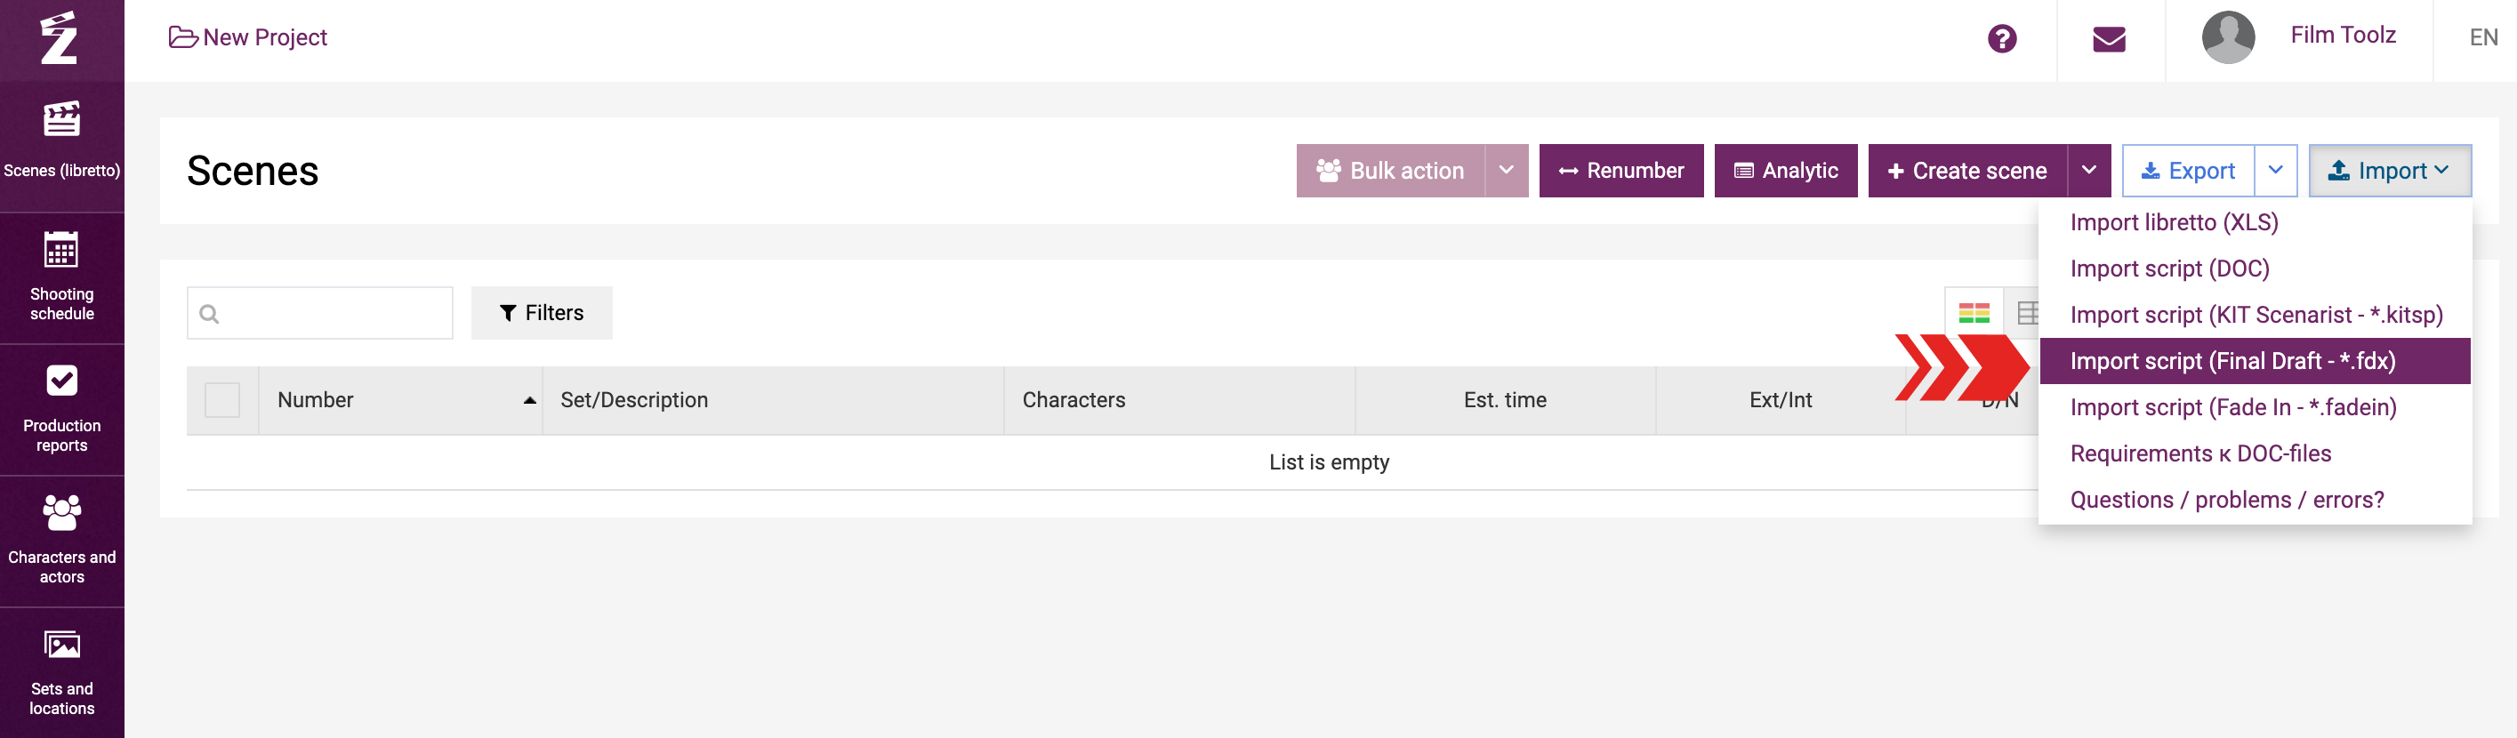Open Production reports from sidebar
The width and height of the screenshot is (2517, 738).
point(61,410)
